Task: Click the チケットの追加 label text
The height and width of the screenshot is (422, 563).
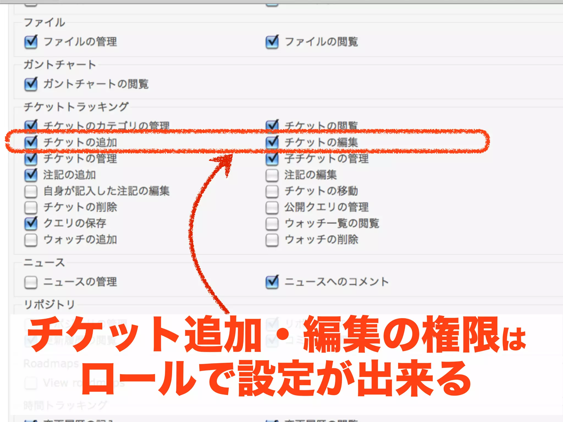Action: click(80, 142)
